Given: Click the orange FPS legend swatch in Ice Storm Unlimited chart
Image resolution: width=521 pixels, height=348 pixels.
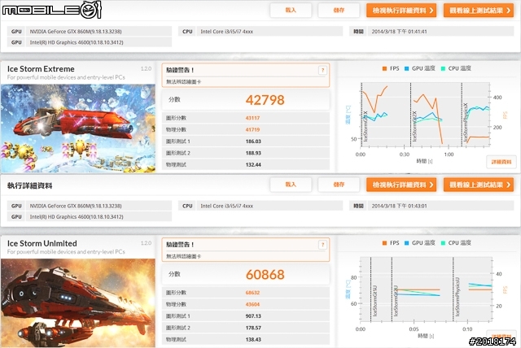Looking at the screenshot, I should tap(384, 243).
